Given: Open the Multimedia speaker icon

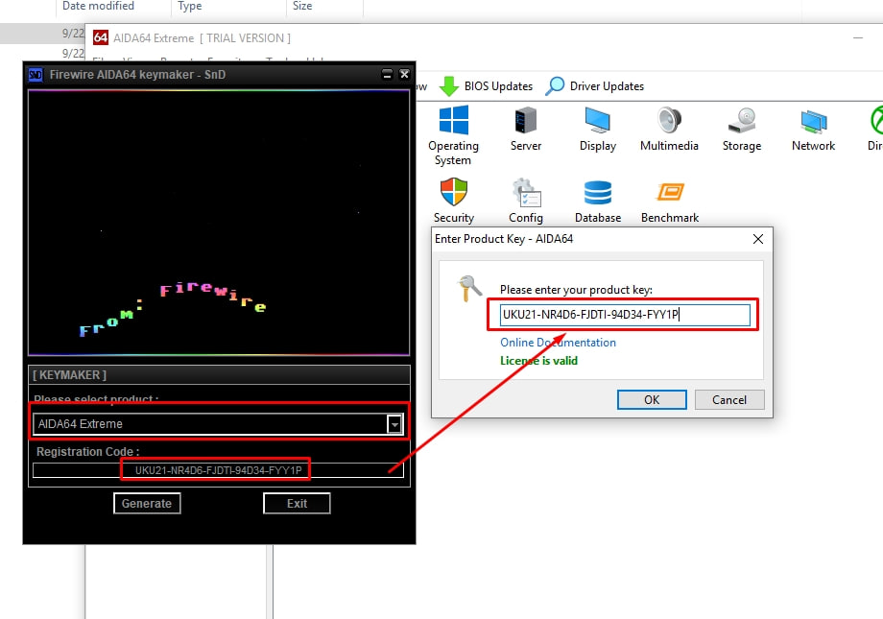Looking at the screenshot, I should (x=669, y=121).
